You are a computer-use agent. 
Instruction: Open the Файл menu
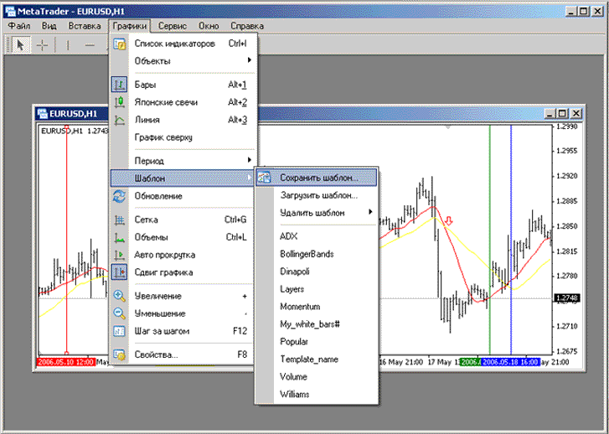(x=19, y=26)
